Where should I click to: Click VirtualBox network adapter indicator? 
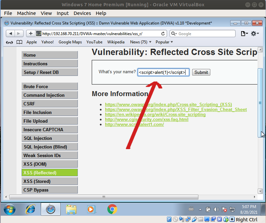pyautogui.click(x=188, y=219)
